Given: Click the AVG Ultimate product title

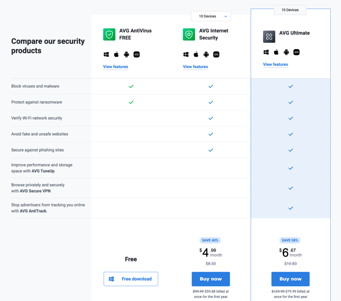Looking at the screenshot, I should 294,33.
